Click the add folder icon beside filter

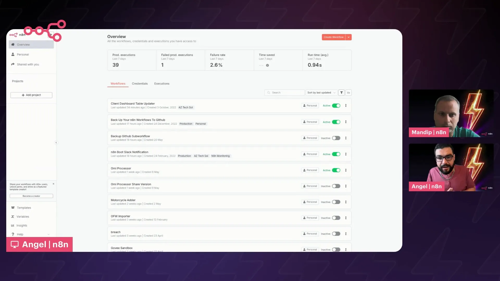point(348,93)
